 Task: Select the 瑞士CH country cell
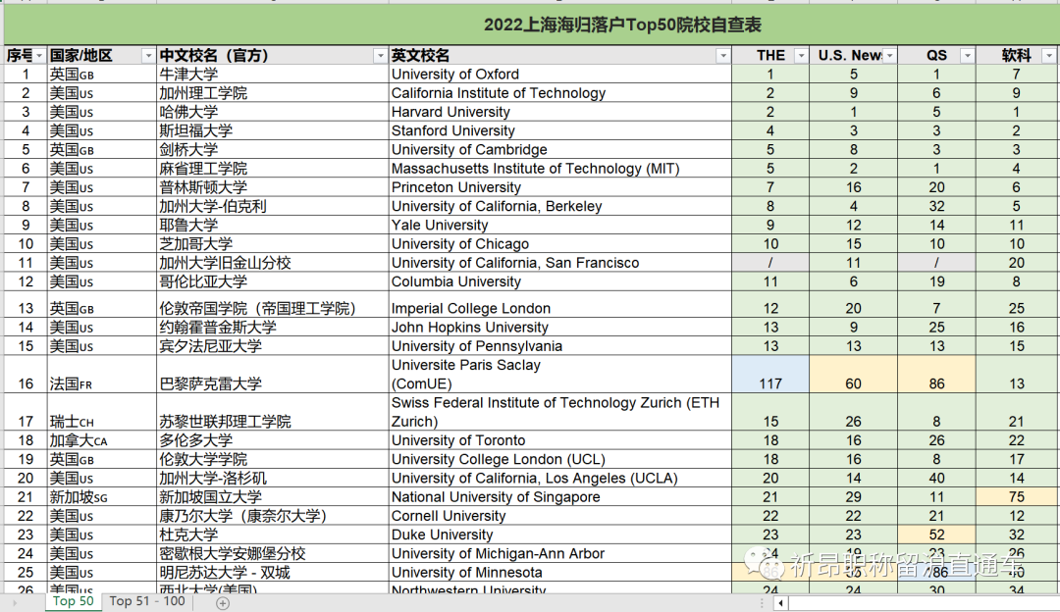(x=101, y=412)
